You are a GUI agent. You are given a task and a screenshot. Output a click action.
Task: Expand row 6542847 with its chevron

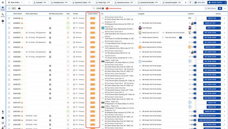coord(225,37)
